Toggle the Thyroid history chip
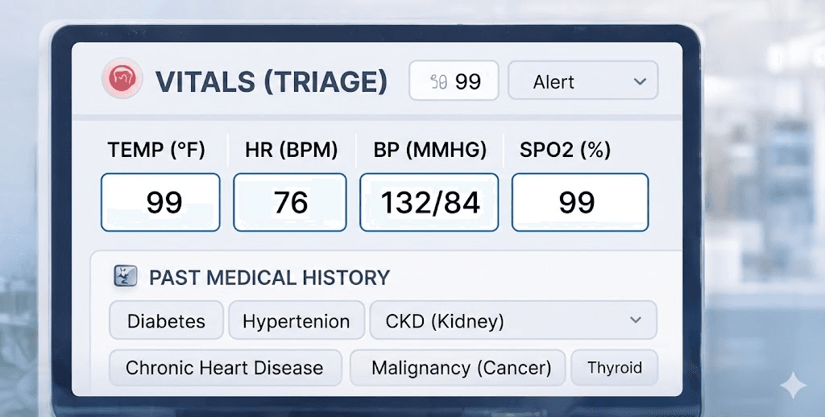This screenshot has height=417, width=825. (x=614, y=368)
